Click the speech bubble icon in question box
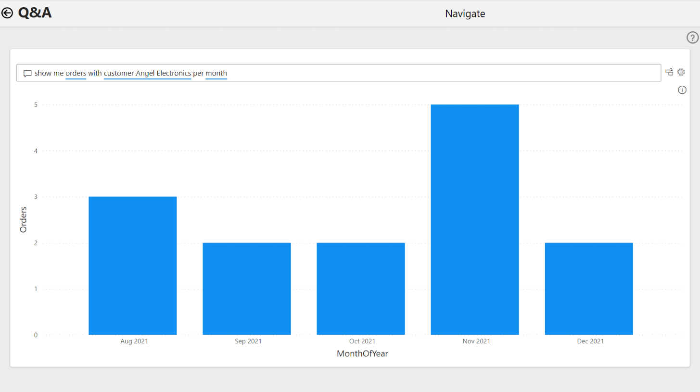Screen dimensions: 700x392 click(27, 74)
